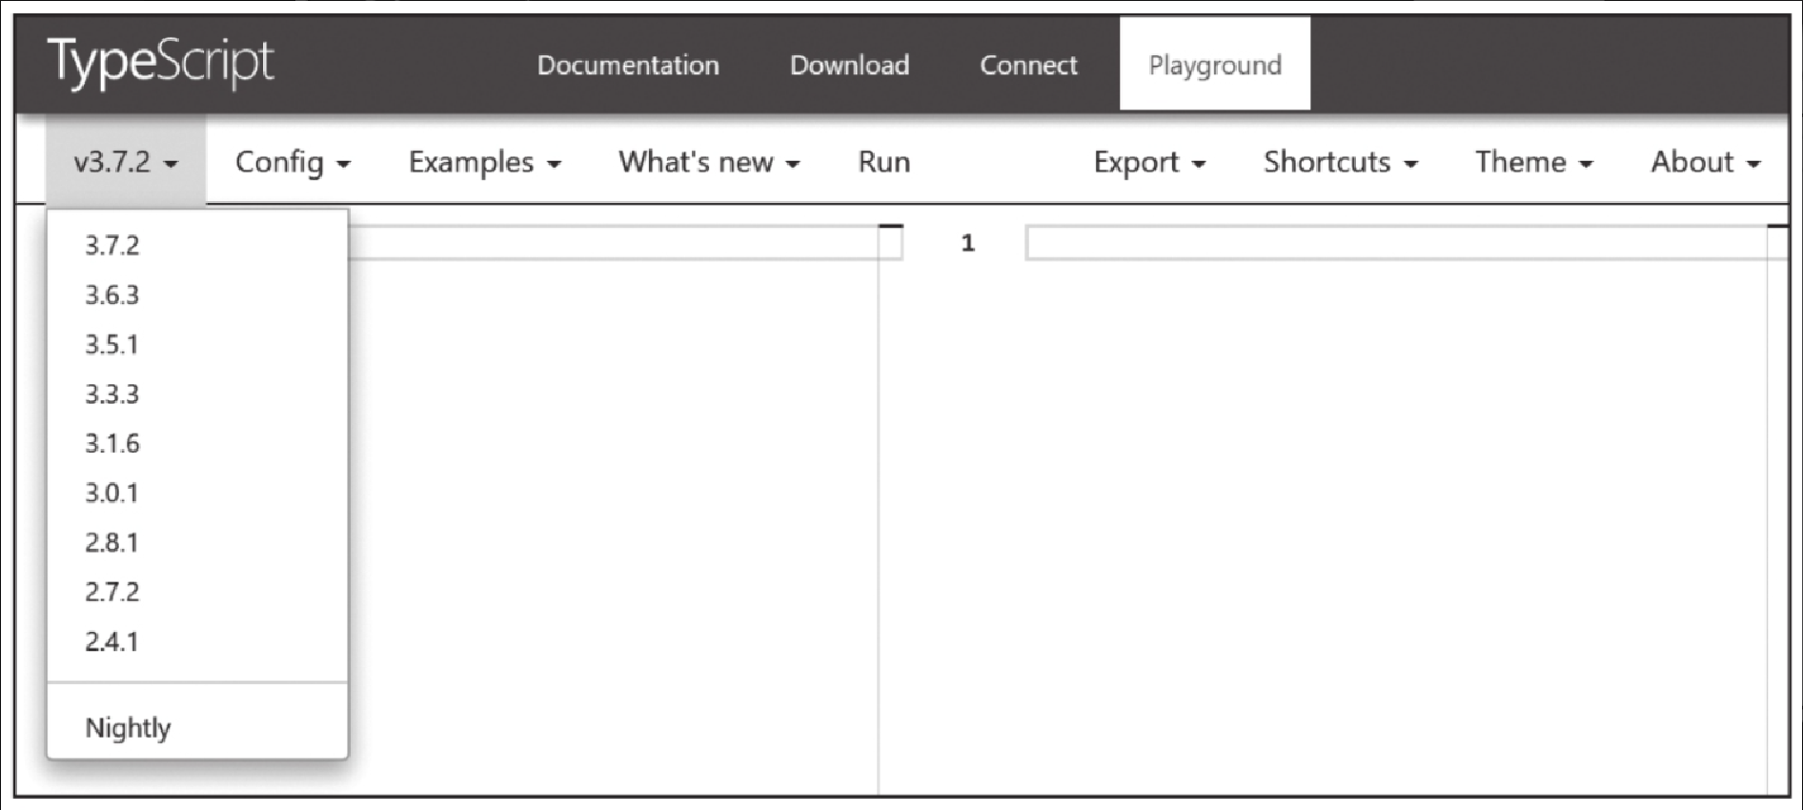Open the Config dropdown
Image resolution: width=1803 pixels, height=810 pixels.
293,162
